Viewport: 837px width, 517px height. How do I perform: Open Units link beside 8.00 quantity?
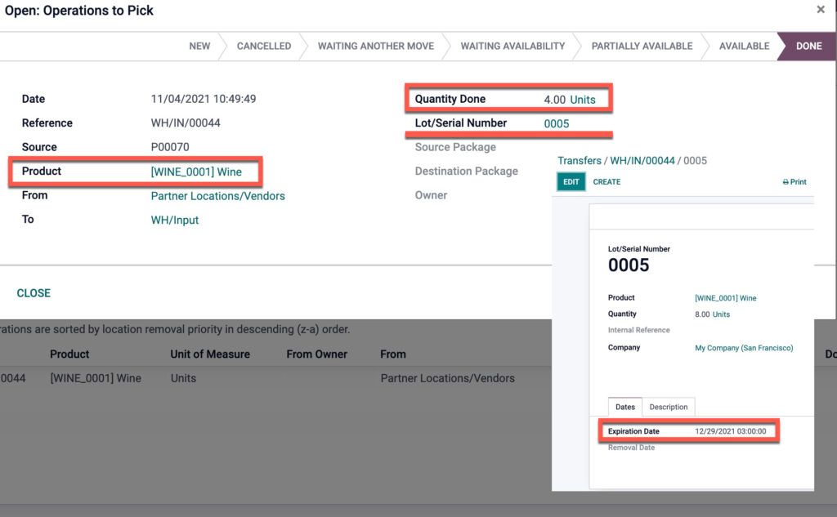click(721, 314)
